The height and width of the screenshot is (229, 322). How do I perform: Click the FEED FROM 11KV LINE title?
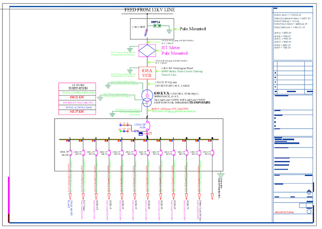(x=150, y=9)
